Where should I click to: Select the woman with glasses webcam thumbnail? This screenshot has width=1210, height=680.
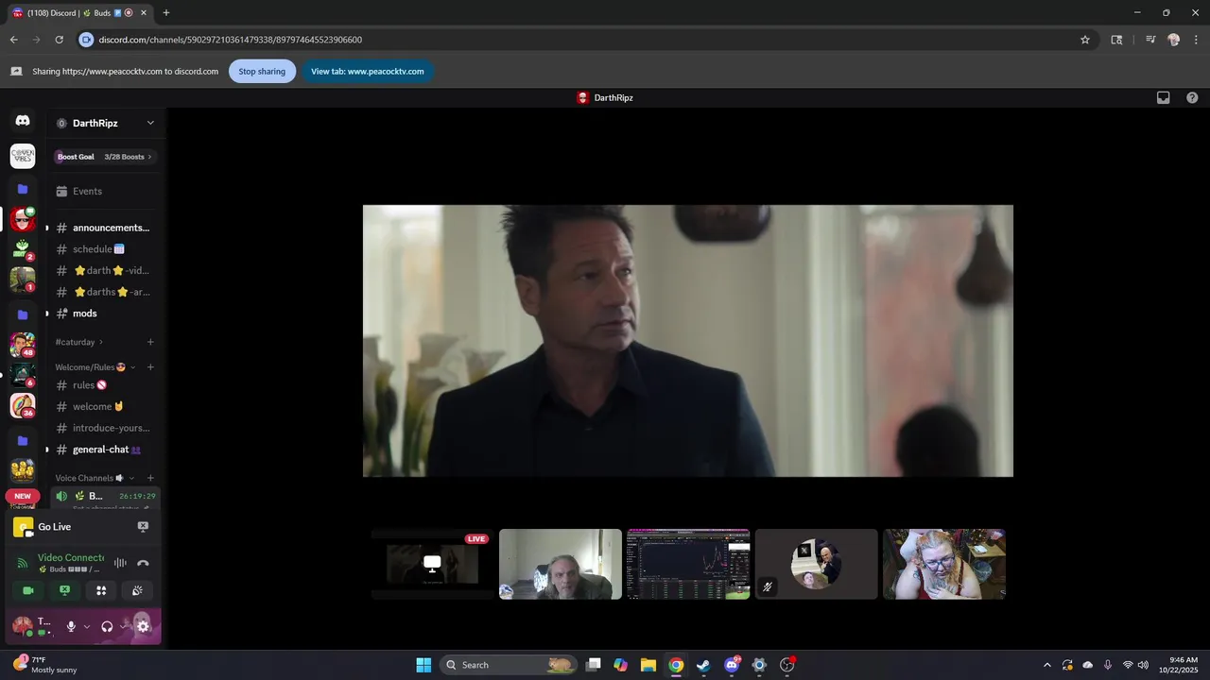[944, 564]
